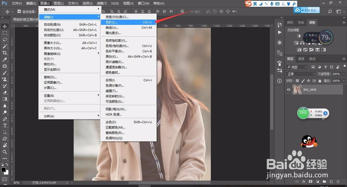Click the IMG_6940 layer thumbnail
The width and height of the screenshot is (347, 187).
[297, 90]
